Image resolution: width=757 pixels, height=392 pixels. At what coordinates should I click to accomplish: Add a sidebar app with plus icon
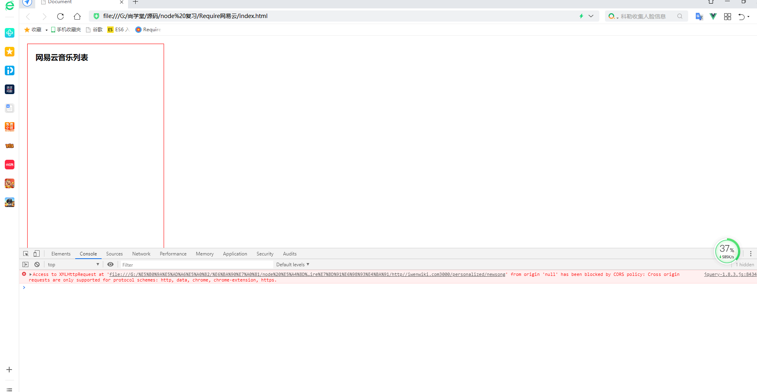click(9, 370)
